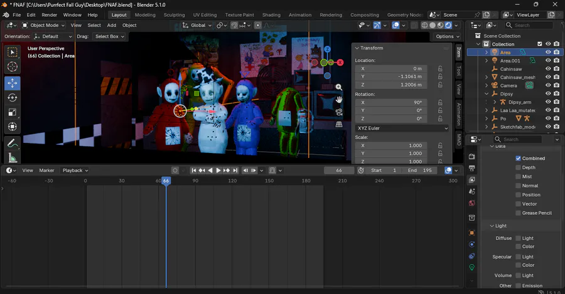The height and width of the screenshot is (294, 565).
Task: Open the Render menu
Action: (x=49, y=14)
